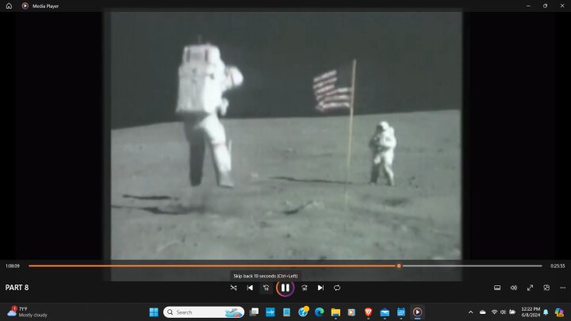This screenshot has height=321, width=571.
Task: Skip to next track
Action: (320, 288)
